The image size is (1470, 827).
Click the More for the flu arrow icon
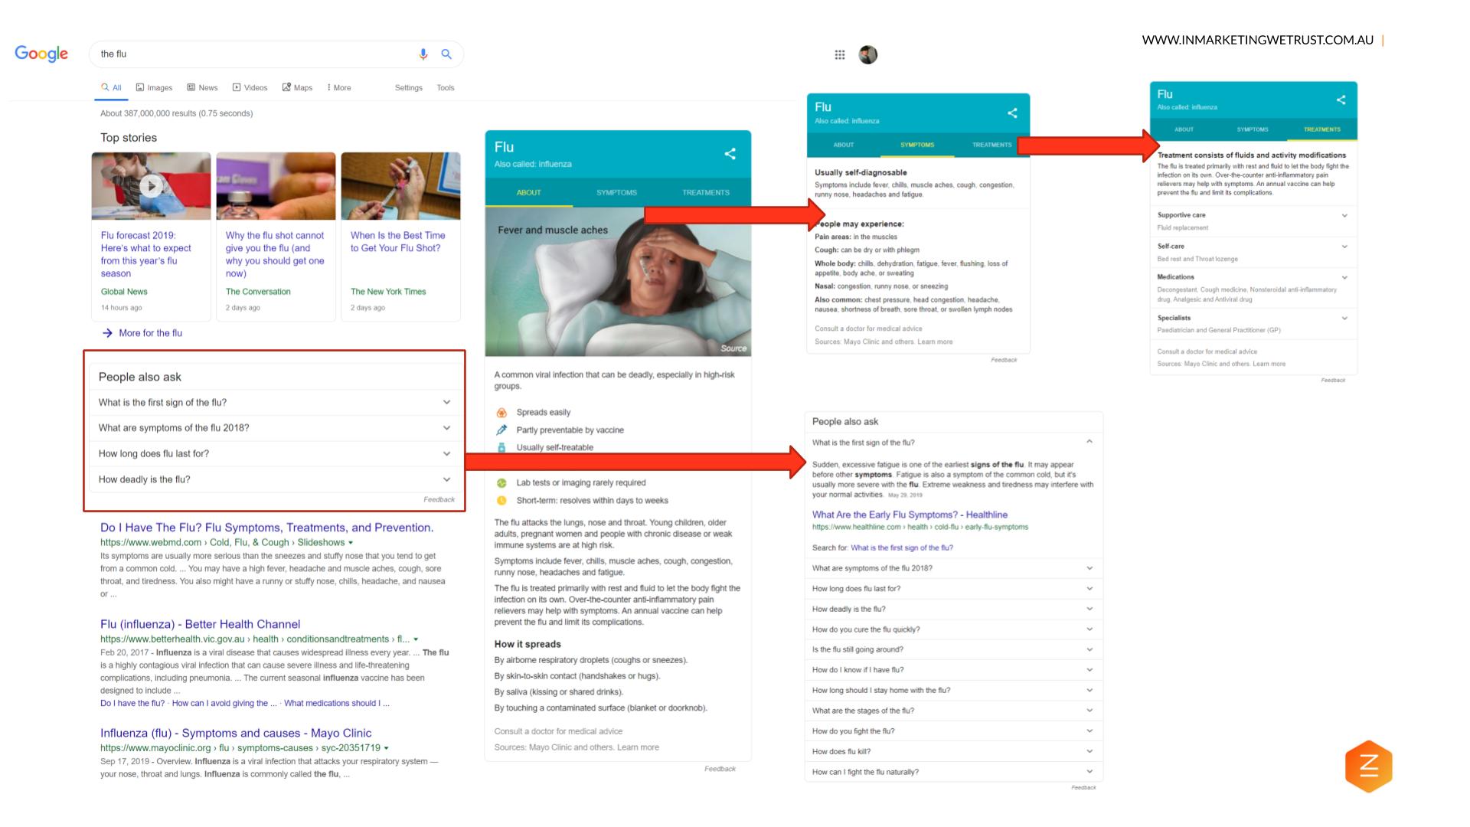coord(107,333)
